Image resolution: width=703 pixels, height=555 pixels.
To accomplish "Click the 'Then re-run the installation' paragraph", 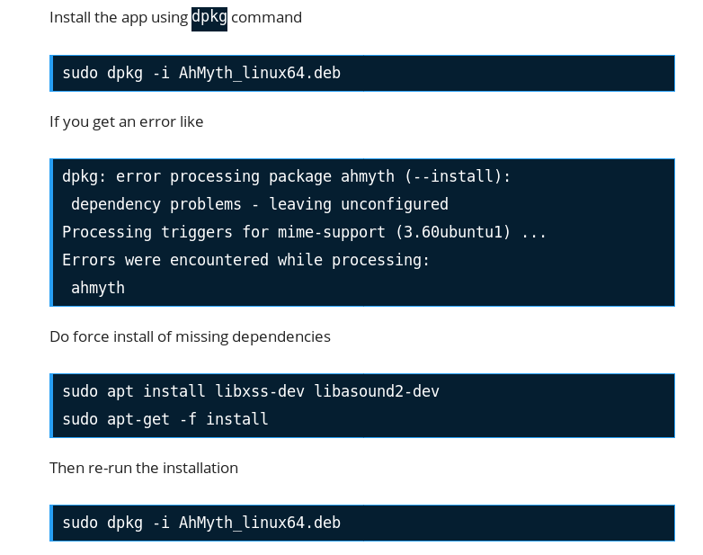I will (144, 468).
